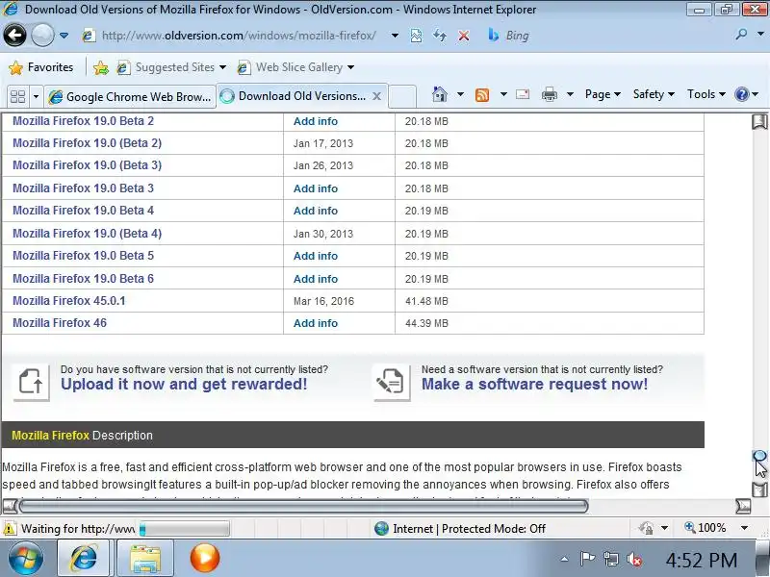Click the search magnifier icon
Viewport: 770px width, 577px height.
pos(741,35)
